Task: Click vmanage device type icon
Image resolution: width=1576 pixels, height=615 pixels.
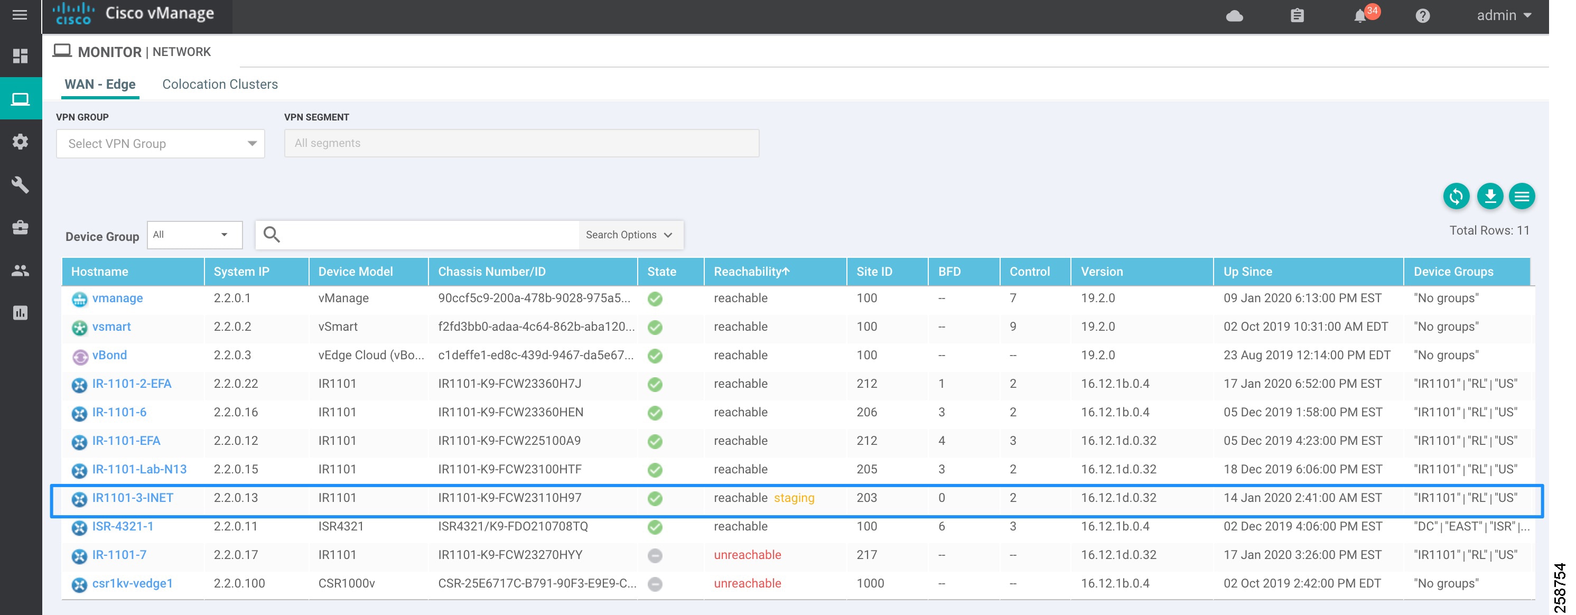Action: point(80,299)
